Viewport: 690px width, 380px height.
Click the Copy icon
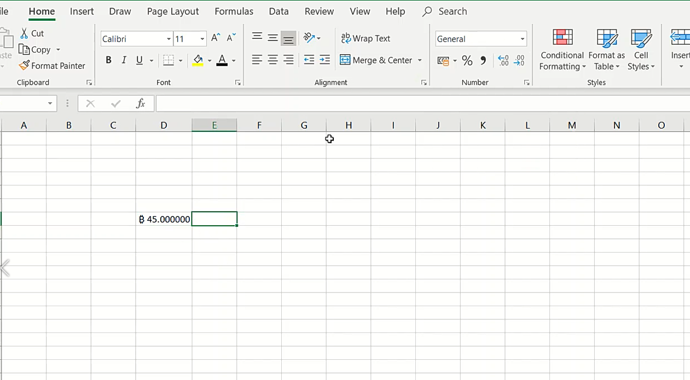point(24,50)
